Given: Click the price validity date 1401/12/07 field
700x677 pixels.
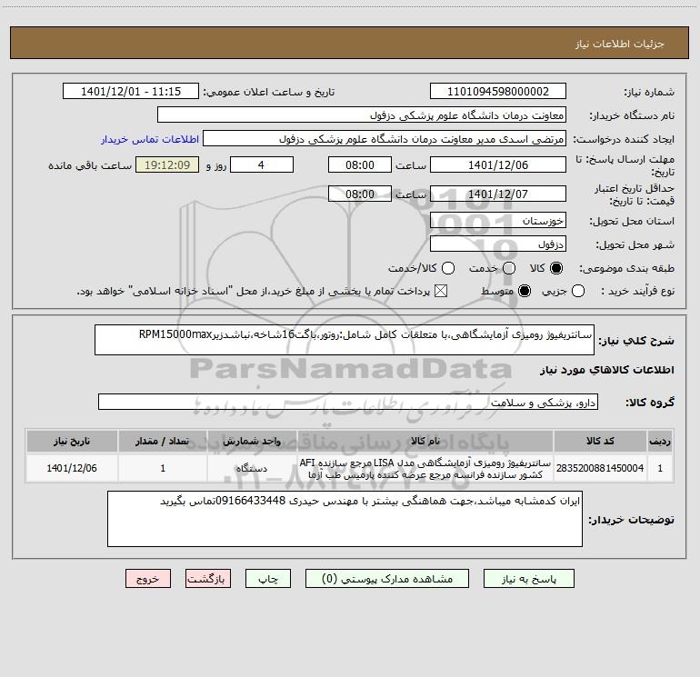Looking at the screenshot, I should 498,194.
